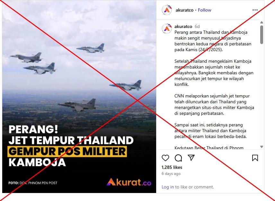Click the caption scrollbar thumb
The height and width of the screenshot is (201, 275).
point(262,35)
